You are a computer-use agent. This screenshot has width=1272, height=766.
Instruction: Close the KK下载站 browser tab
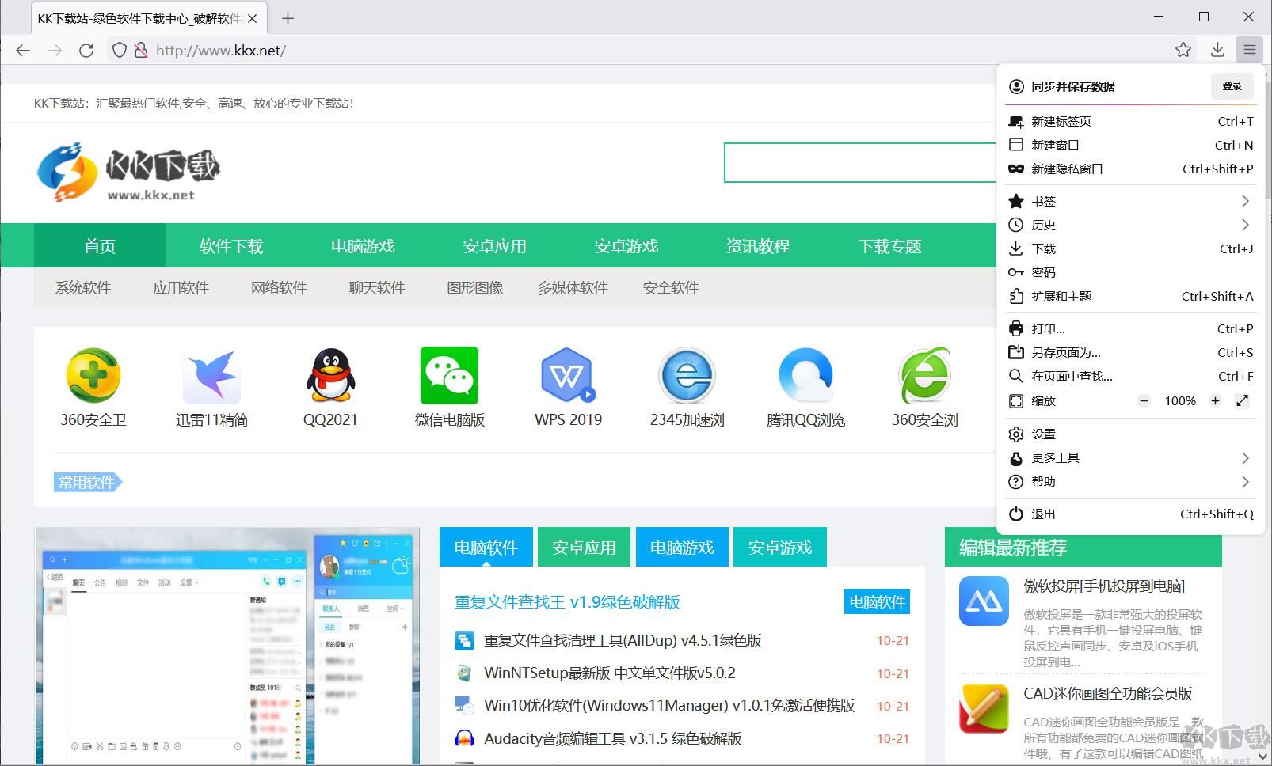click(x=253, y=18)
